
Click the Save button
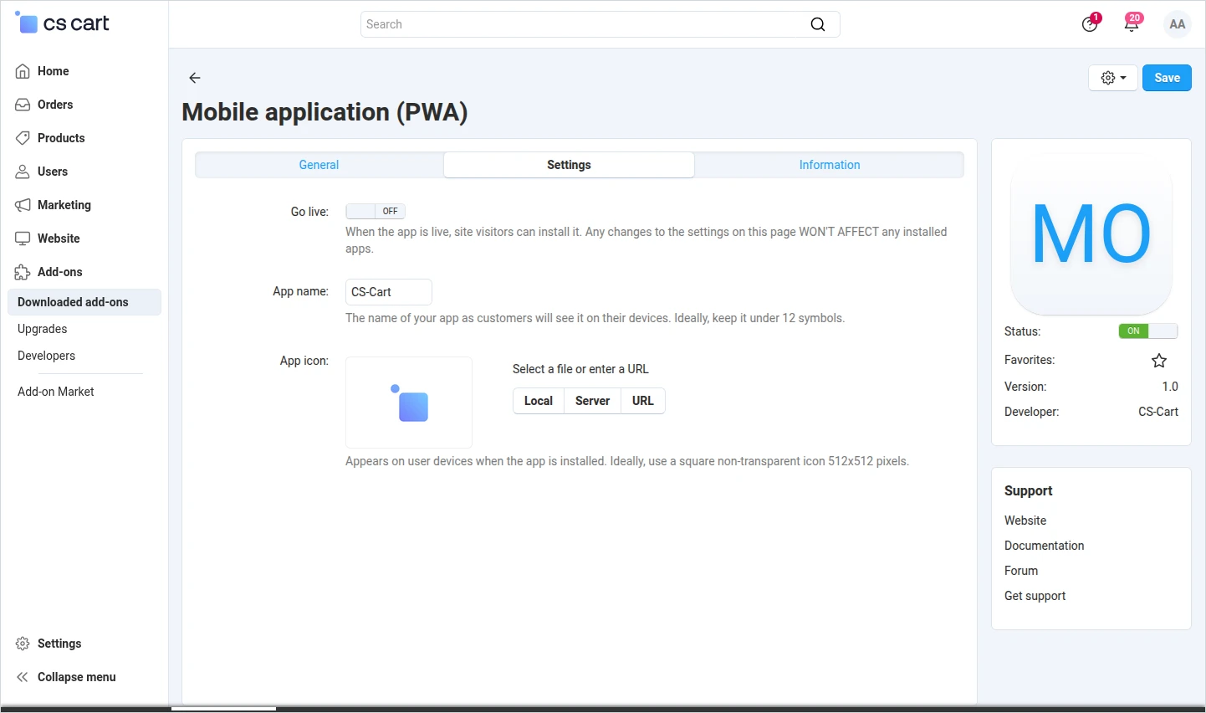pyautogui.click(x=1167, y=78)
